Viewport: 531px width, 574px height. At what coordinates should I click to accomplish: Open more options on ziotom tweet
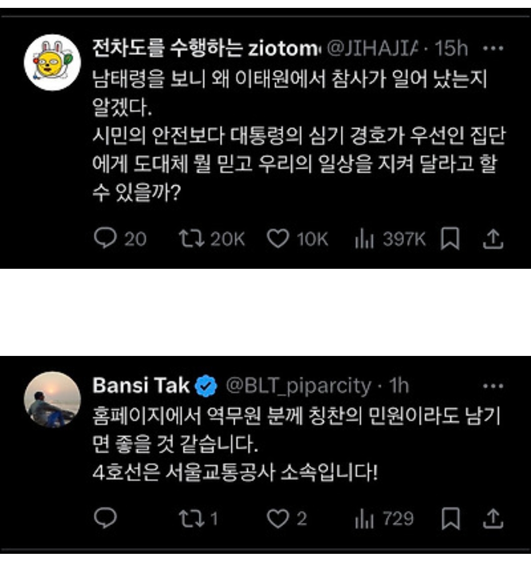(x=493, y=48)
